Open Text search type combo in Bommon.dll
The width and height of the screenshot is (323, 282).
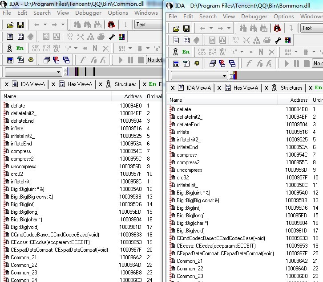click(x=311, y=28)
